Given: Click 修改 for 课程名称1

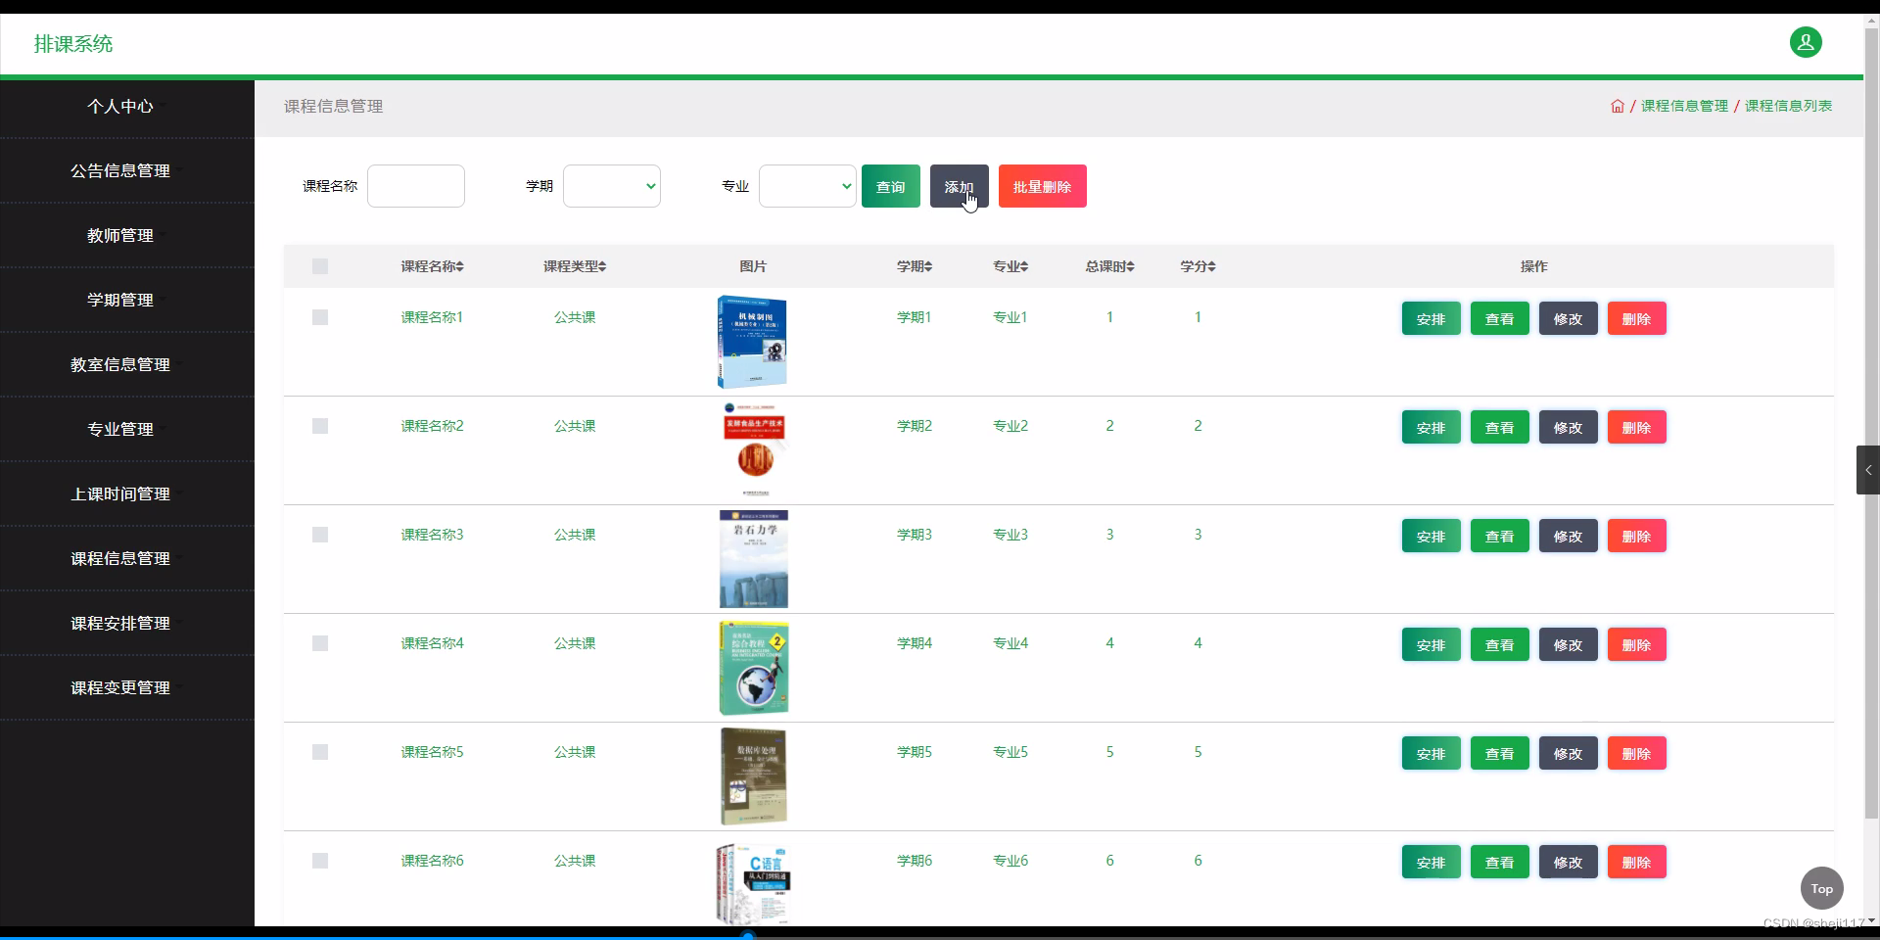Looking at the screenshot, I should (1569, 318).
